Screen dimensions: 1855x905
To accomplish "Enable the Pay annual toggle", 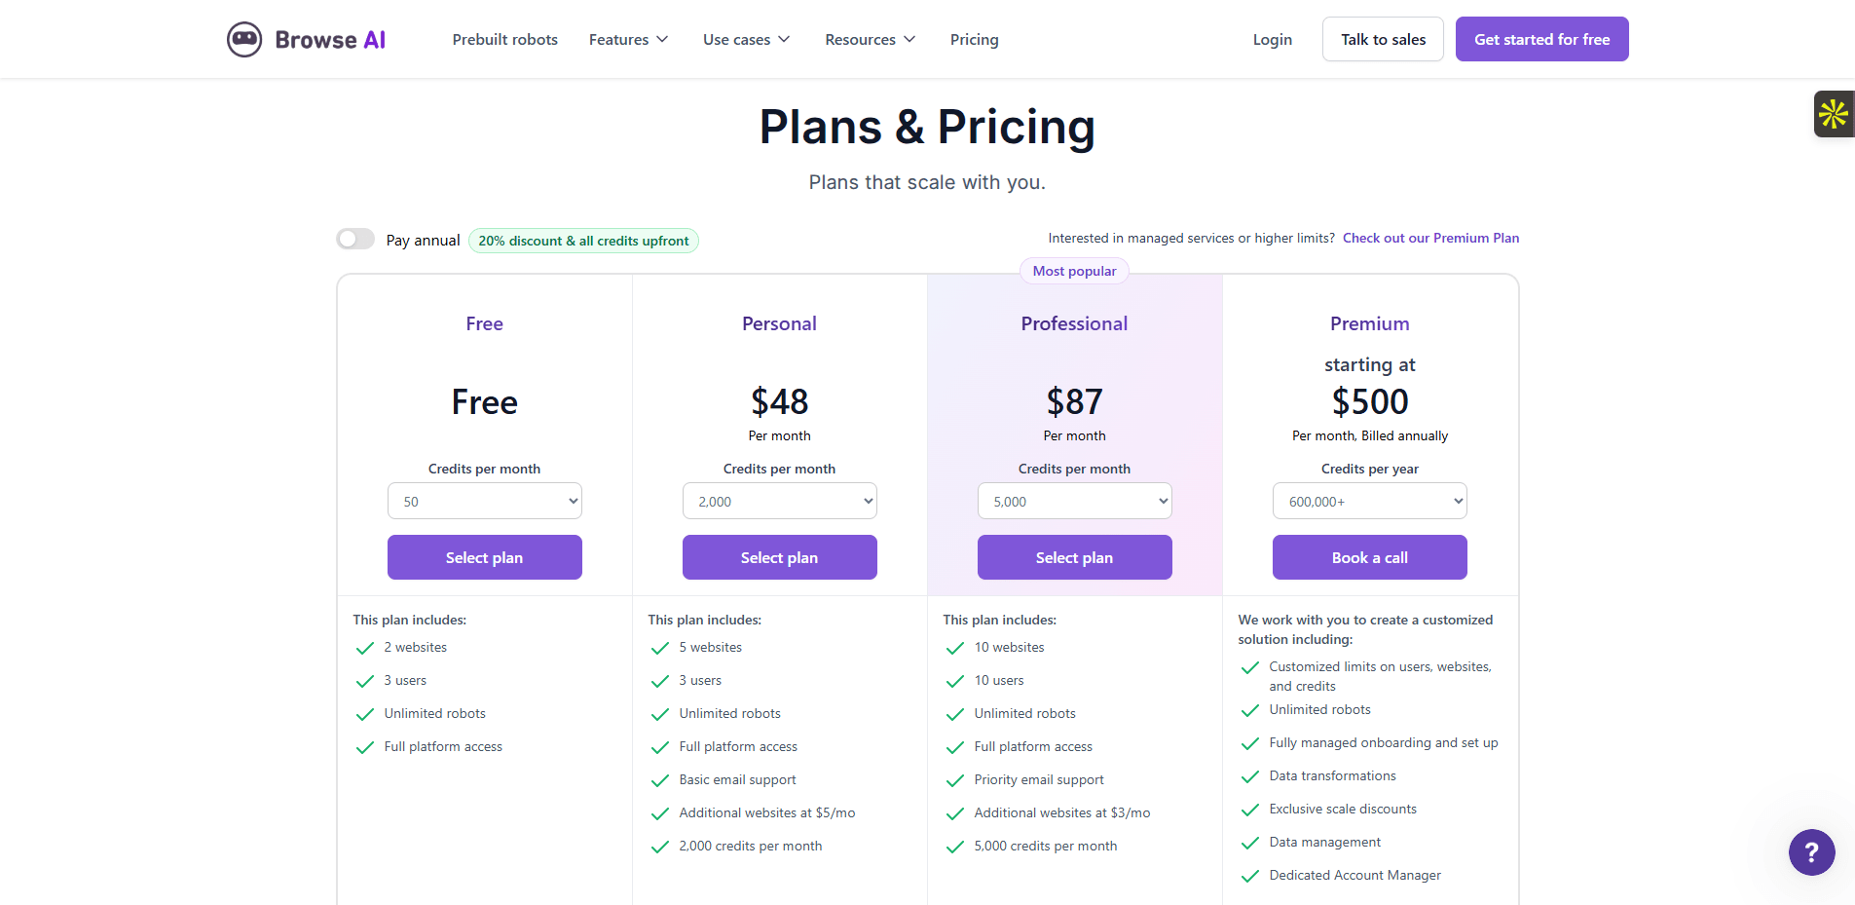I will coord(355,239).
